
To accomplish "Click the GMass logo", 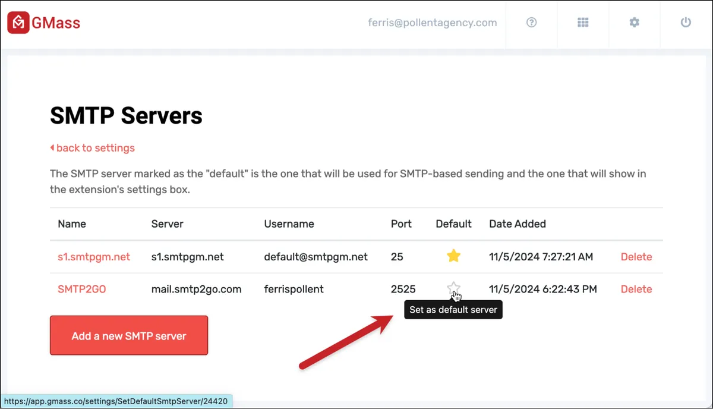I will (44, 23).
